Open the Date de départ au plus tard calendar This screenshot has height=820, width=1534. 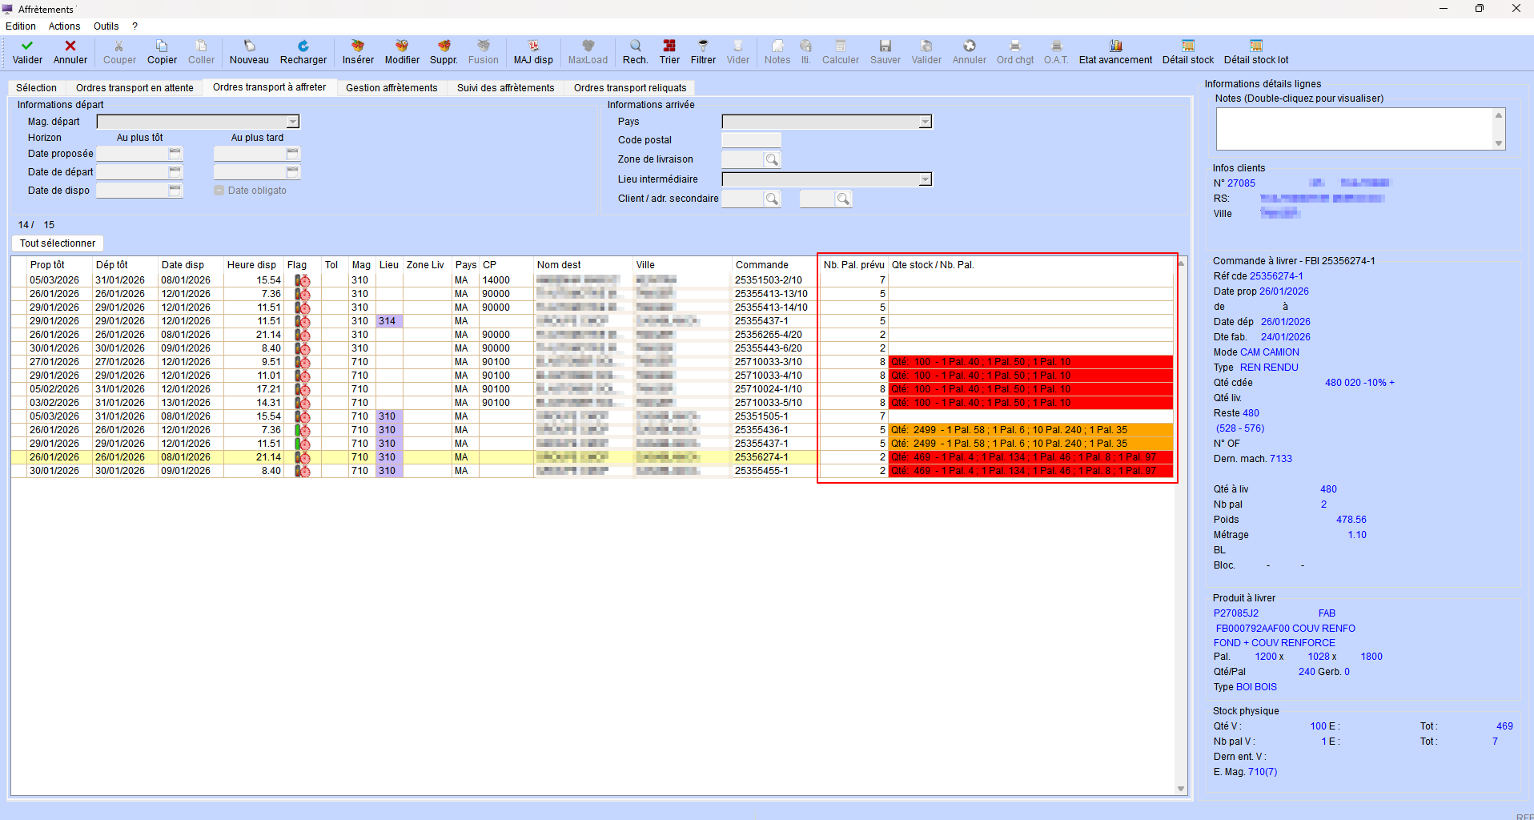[292, 171]
